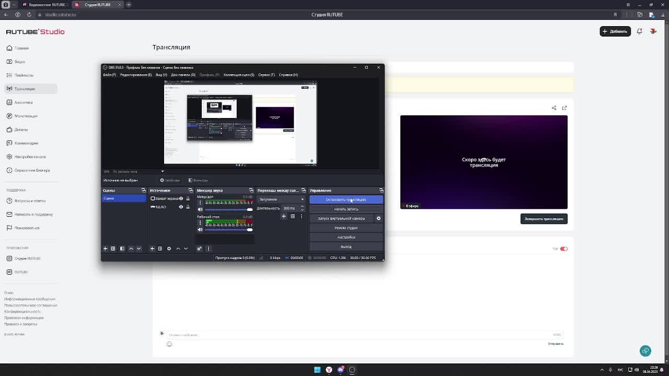The width and height of the screenshot is (669, 376).
Task: Click Остановить трансляцию button
Action: (346, 199)
